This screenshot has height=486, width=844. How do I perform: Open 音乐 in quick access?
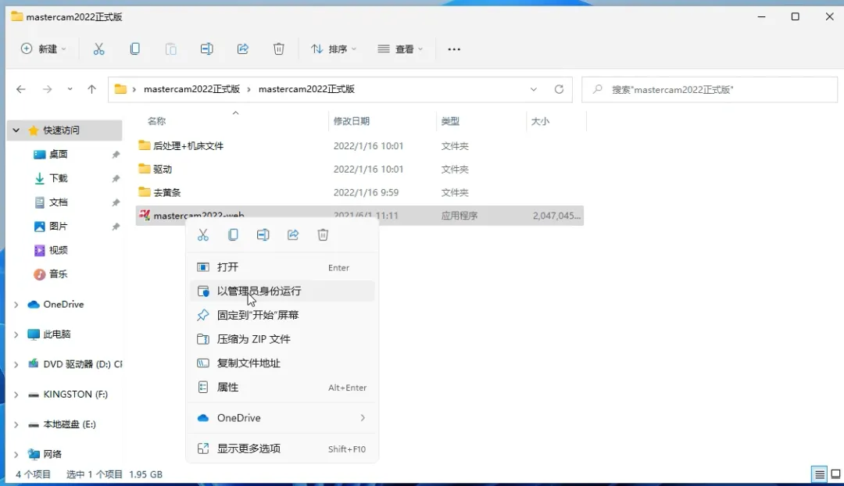click(x=58, y=274)
